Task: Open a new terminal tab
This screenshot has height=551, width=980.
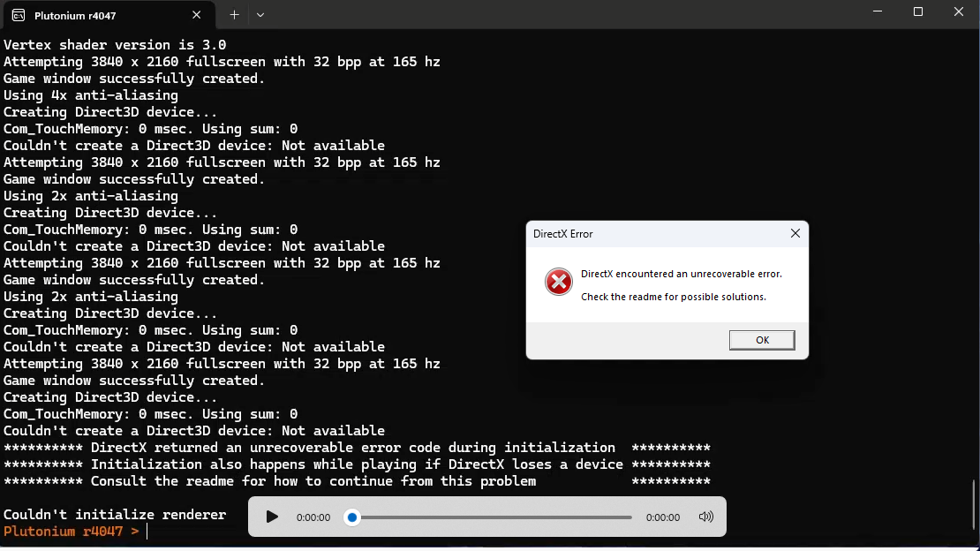Action: click(234, 15)
